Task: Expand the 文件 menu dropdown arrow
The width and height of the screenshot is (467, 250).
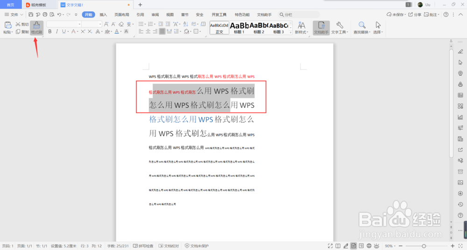Action: click(x=21, y=14)
